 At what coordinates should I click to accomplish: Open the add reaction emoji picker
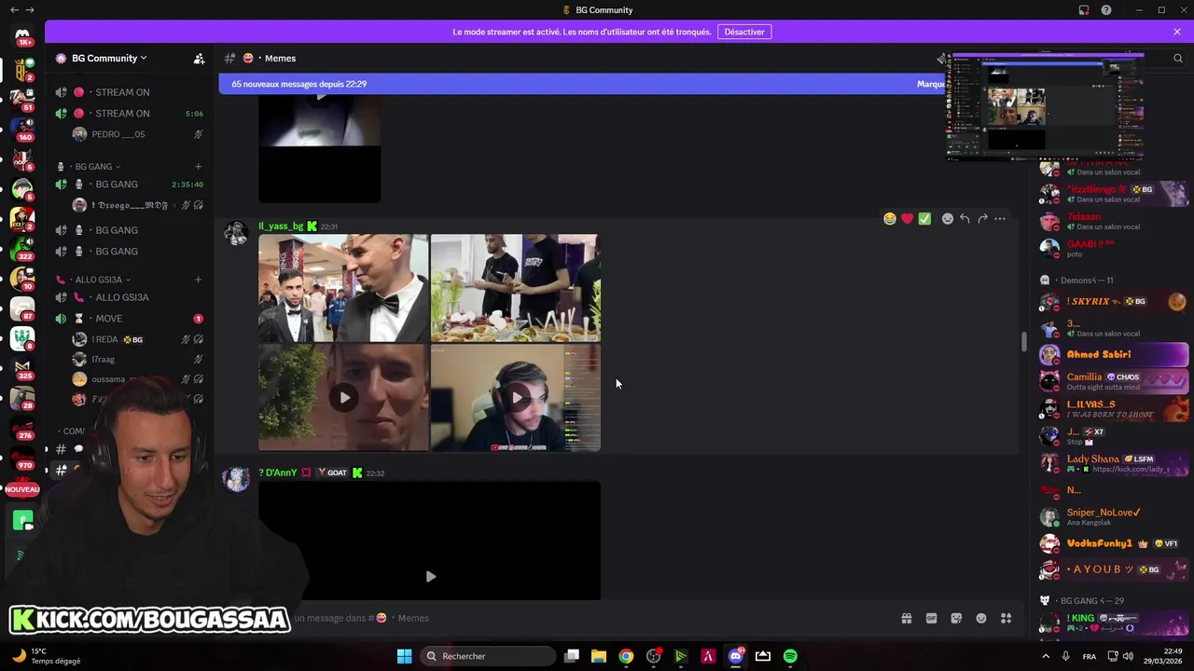click(x=948, y=219)
